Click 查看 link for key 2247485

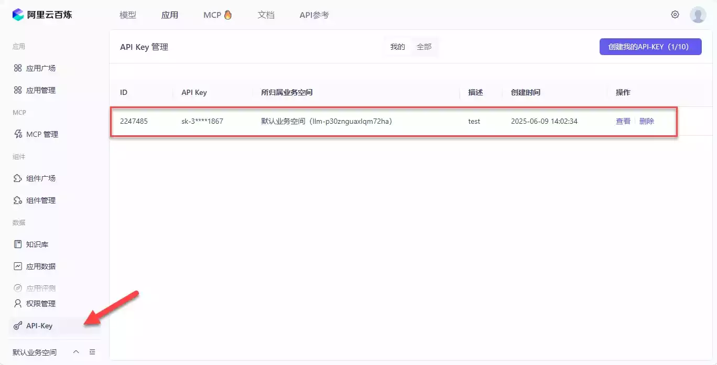[623, 121]
